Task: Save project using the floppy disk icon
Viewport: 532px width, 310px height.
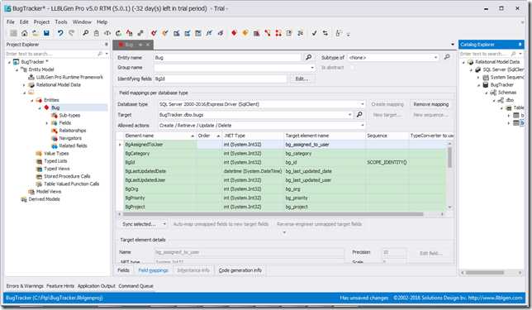Action: [x=46, y=33]
